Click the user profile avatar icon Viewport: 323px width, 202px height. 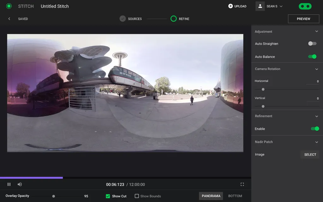click(260, 6)
